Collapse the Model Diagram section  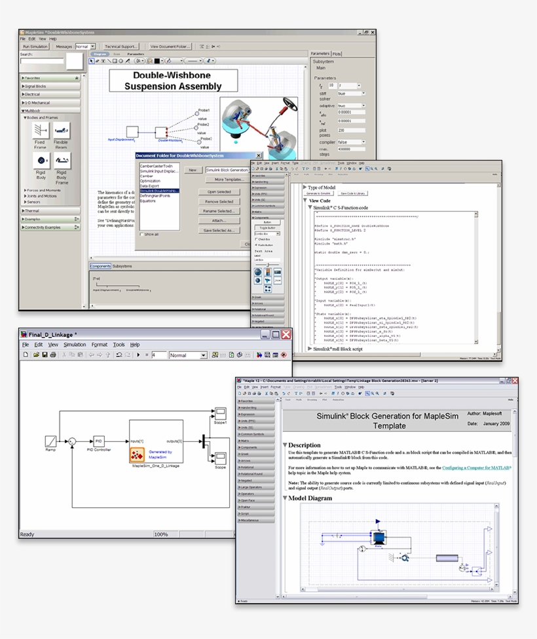(x=285, y=498)
